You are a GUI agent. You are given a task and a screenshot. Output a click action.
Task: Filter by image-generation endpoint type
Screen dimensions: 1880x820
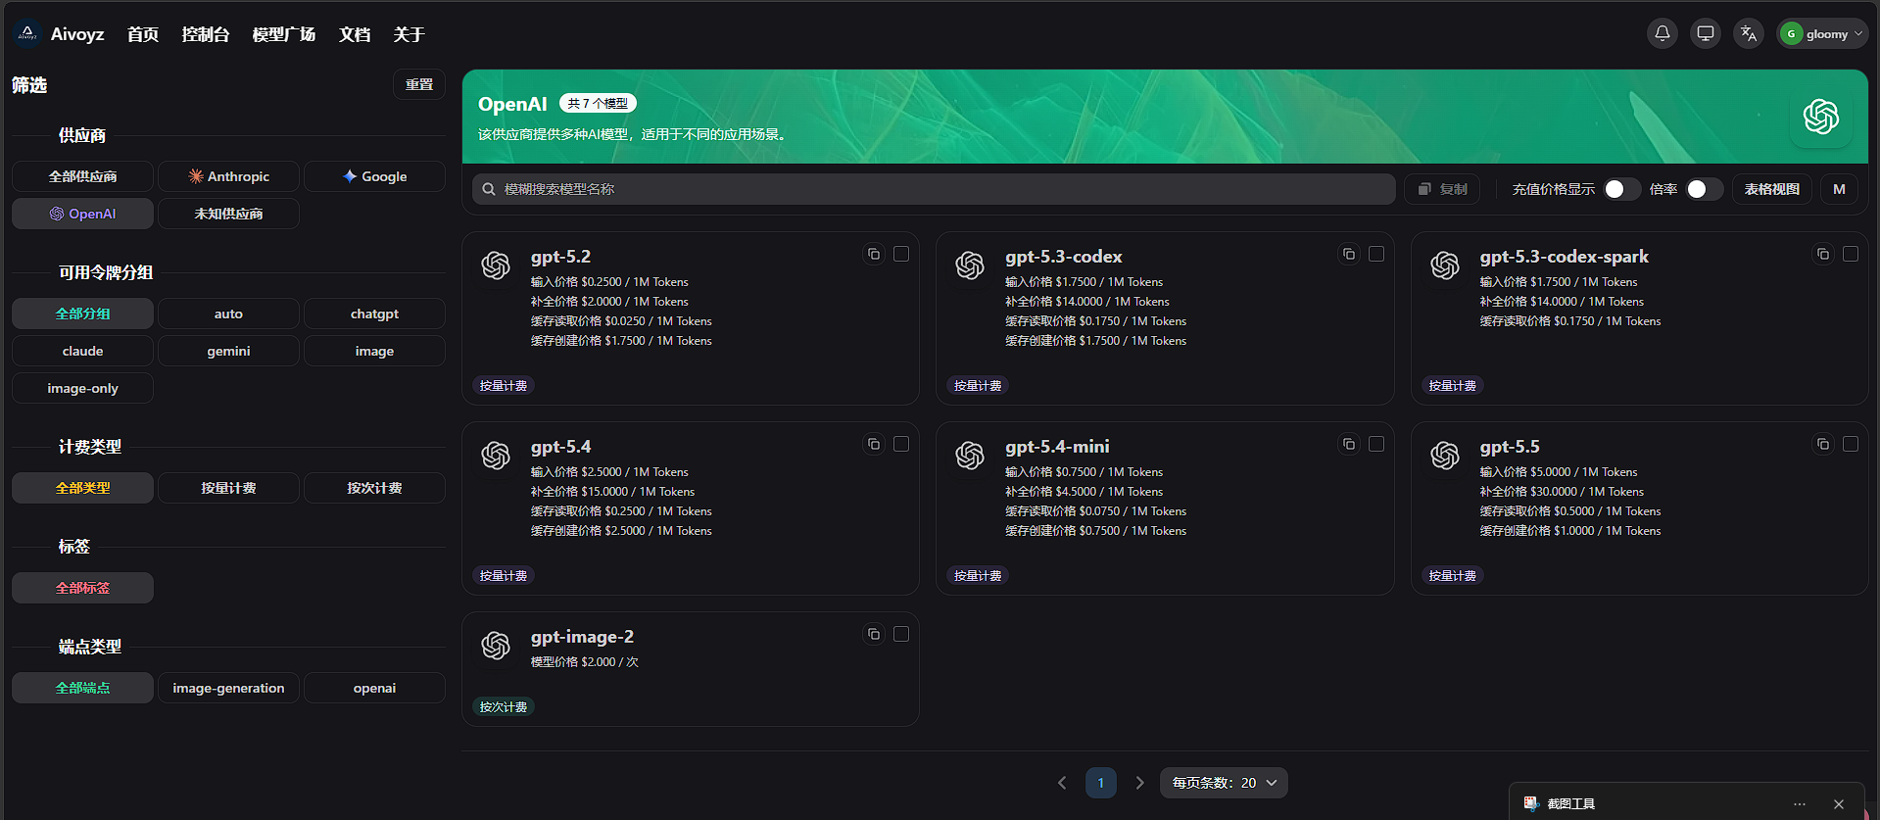228,688
